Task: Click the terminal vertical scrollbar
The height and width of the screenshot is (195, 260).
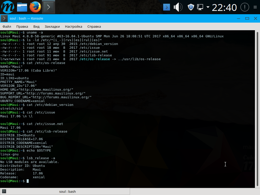Action: [257, 109]
